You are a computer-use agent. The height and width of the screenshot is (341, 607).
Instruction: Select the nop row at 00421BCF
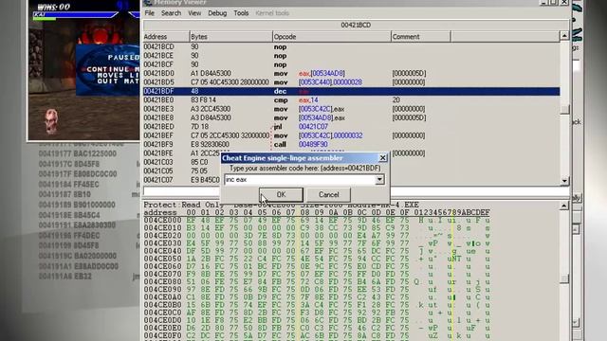[352, 64]
